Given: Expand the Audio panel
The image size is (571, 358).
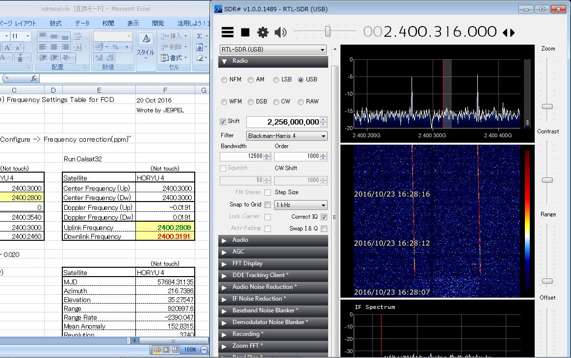Looking at the screenshot, I should pos(273,240).
